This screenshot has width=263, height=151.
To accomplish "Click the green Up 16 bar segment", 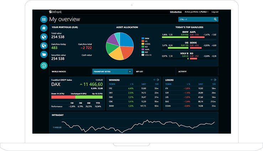I will [89, 97].
